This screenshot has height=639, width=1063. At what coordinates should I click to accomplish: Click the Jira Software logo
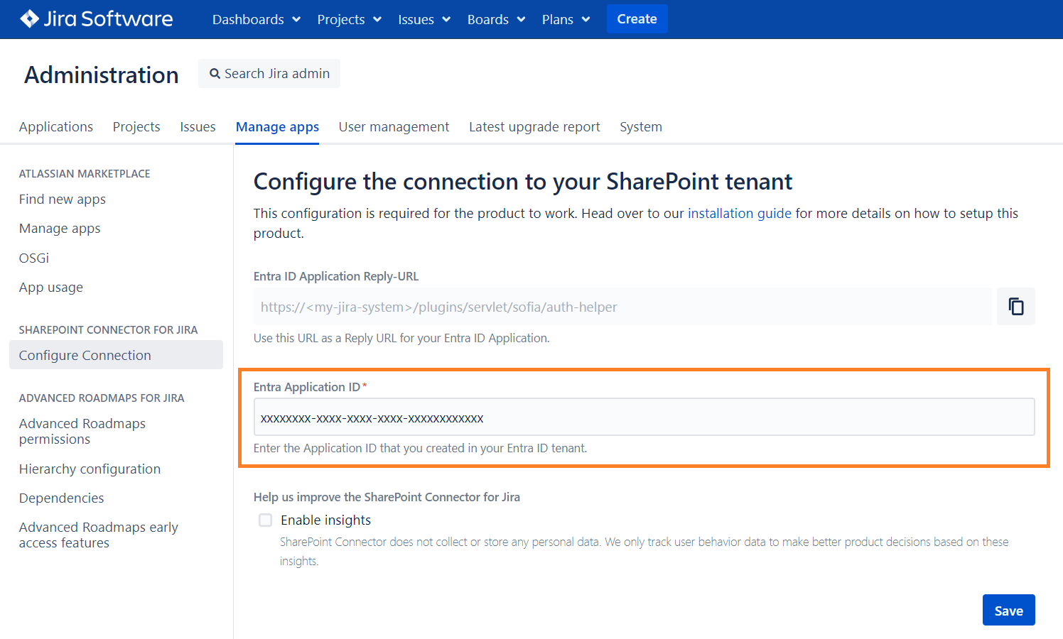[x=97, y=19]
